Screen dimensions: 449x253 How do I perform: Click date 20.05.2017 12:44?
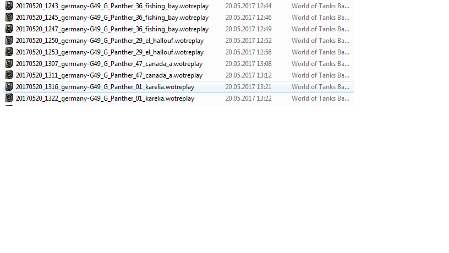[249, 6]
